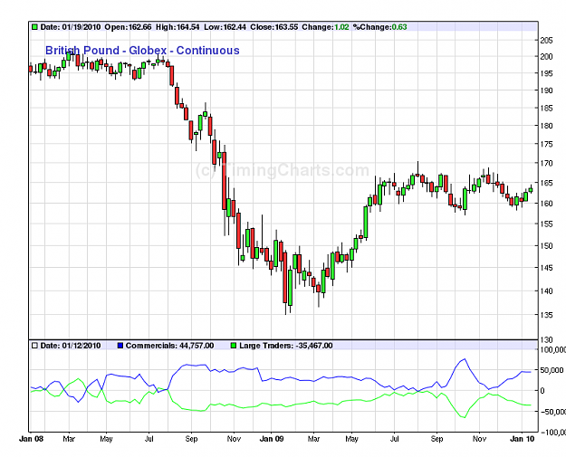The width and height of the screenshot is (566, 457).
Task: Click the white square icon before Date: 01/12/2010
Action: 34,346
